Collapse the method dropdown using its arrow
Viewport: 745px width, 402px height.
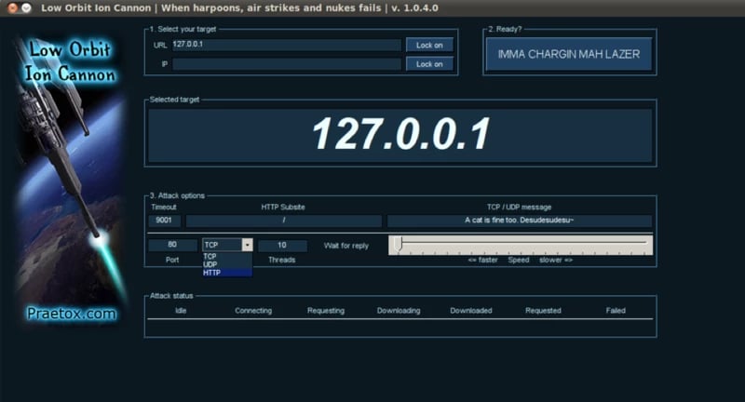[247, 245]
